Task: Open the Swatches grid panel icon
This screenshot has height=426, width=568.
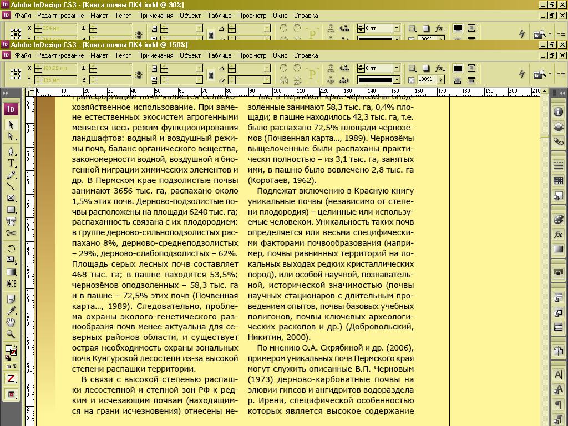Action: [558, 180]
